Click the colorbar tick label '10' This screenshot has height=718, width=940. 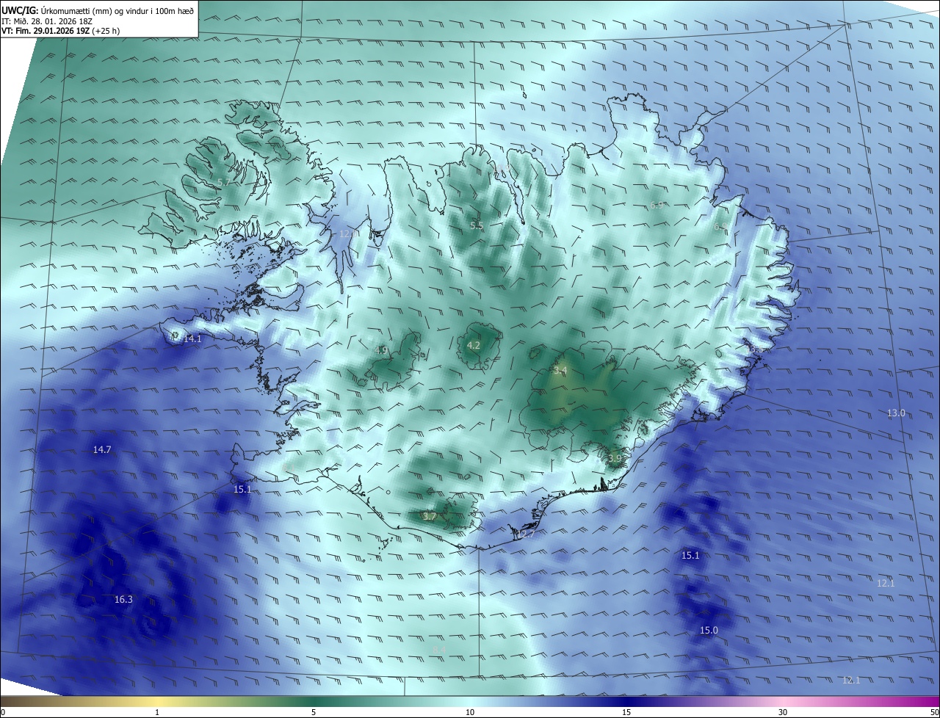[470, 712]
